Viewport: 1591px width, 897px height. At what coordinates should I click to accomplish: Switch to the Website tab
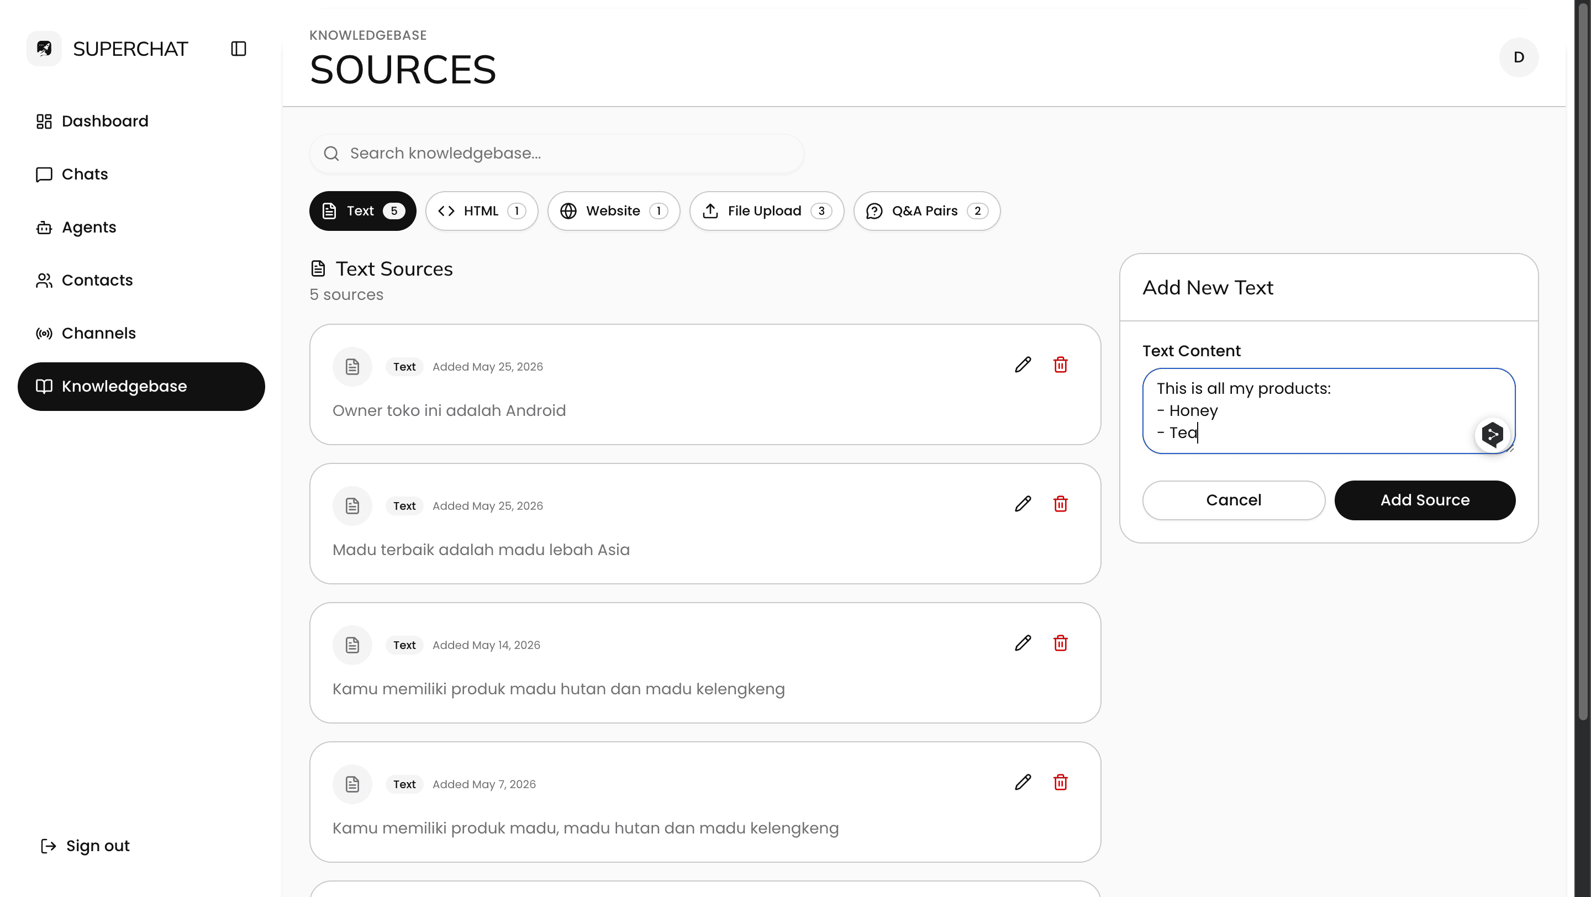tap(613, 211)
